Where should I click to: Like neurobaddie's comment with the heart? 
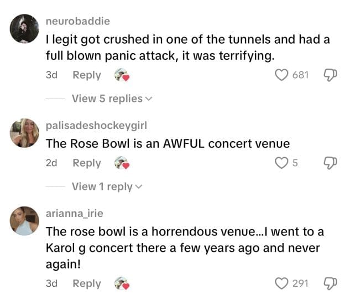pyautogui.click(x=283, y=75)
